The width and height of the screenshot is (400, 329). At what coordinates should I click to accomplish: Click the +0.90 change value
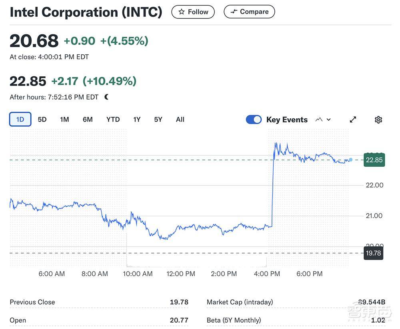pos(79,41)
